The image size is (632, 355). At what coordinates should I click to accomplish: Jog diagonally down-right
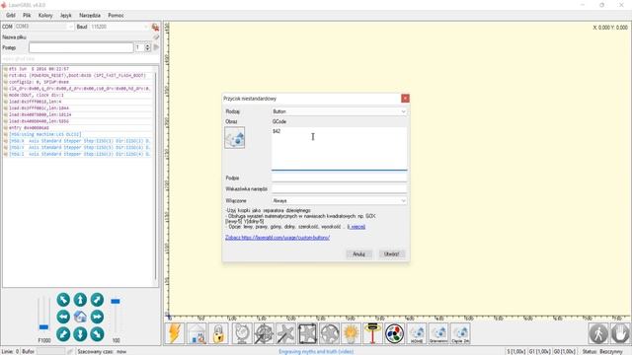coord(97,334)
